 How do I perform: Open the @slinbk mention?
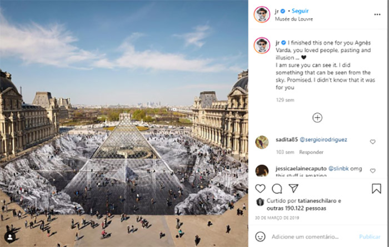tap(338, 169)
